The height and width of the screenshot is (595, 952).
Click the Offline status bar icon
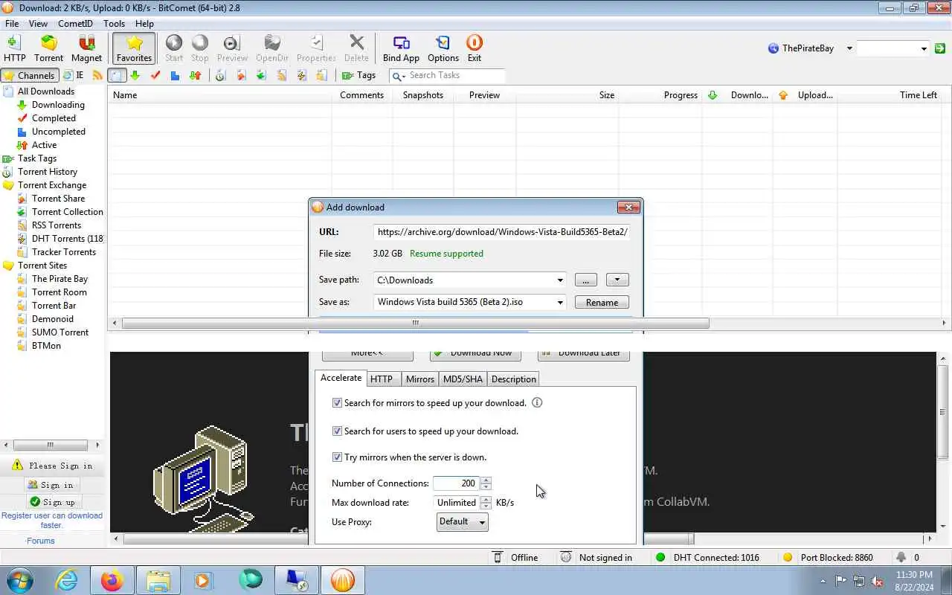(498, 557)
